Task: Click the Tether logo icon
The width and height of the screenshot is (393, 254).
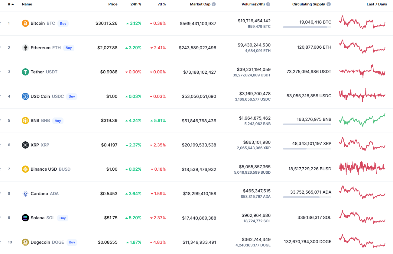Action: click(25, 72)
